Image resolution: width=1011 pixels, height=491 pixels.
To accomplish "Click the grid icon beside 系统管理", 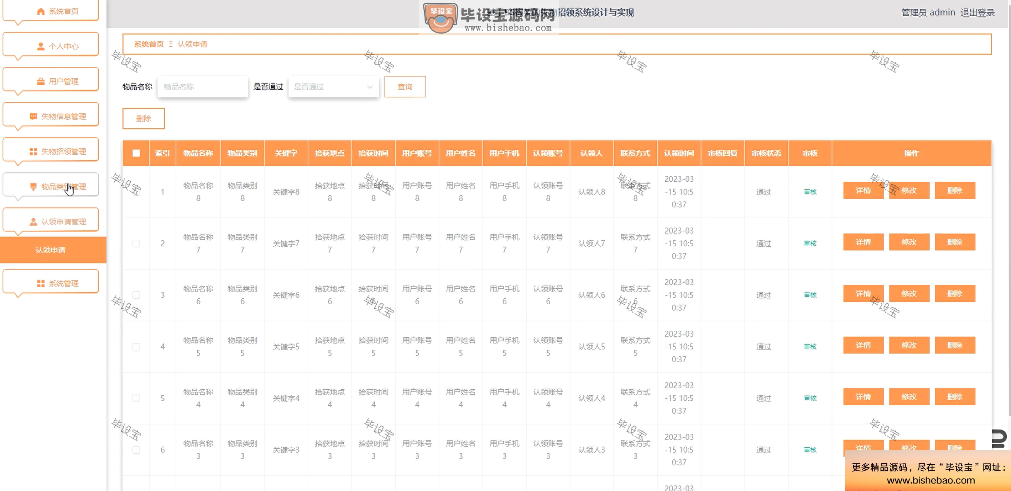I will tap(41, 283).
